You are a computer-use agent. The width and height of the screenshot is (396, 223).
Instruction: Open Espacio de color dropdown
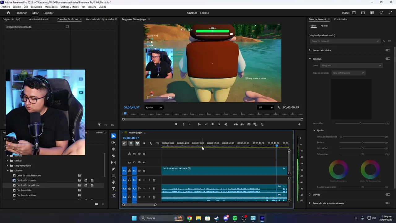coord(348,73)
